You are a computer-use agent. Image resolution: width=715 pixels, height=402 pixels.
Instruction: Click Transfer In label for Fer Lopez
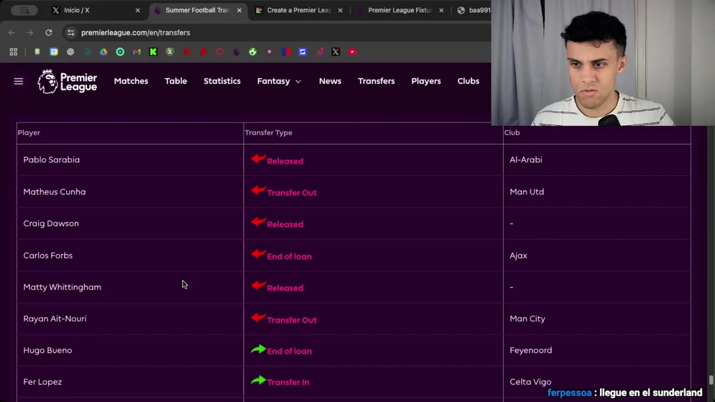click(288, 382)
